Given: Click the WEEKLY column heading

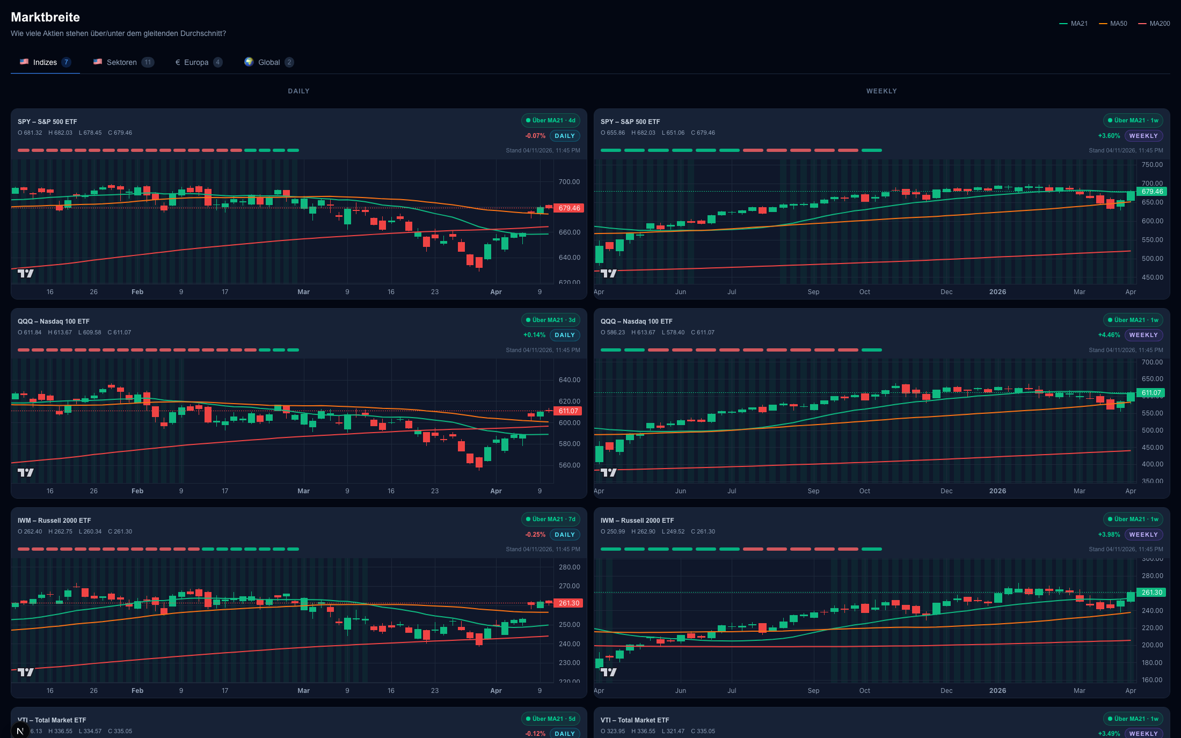Looking at the screenshot, I should coord(881,91).
